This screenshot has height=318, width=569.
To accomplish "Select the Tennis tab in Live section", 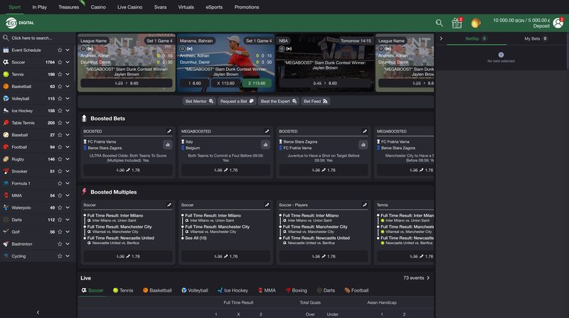I will pyautogui.click(x=123, y=290).
